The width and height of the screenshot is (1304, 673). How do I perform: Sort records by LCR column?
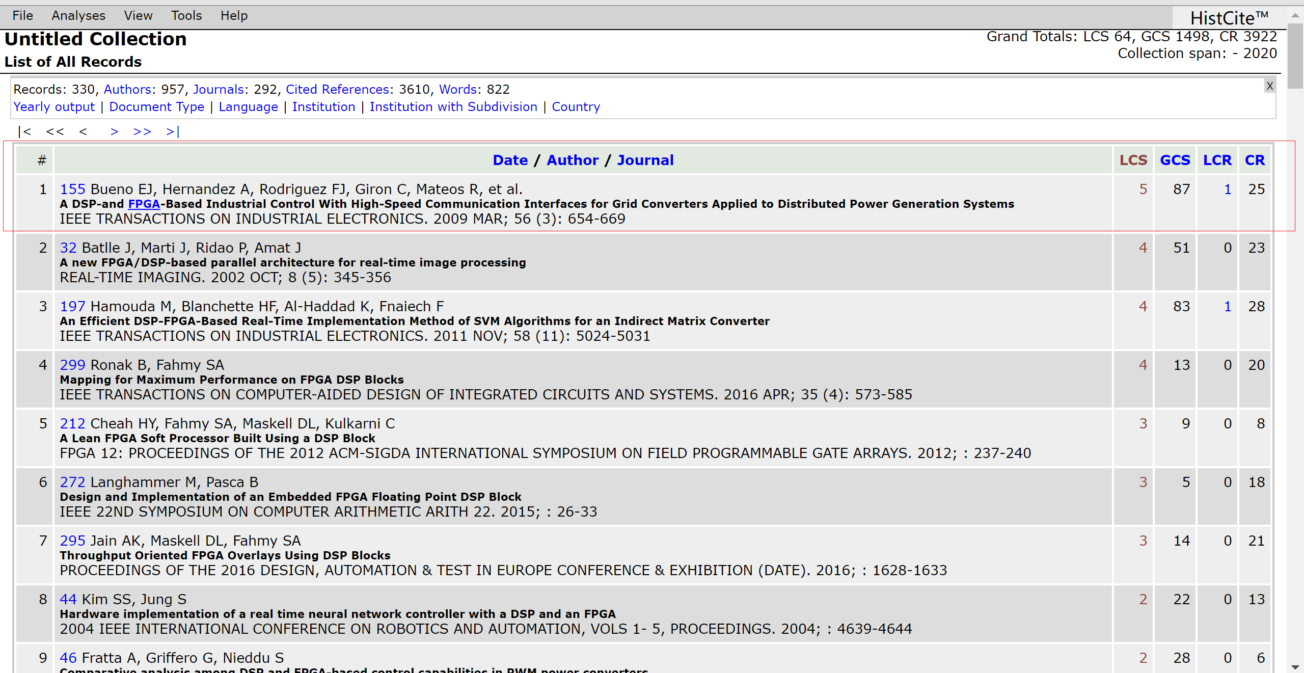1217,160
